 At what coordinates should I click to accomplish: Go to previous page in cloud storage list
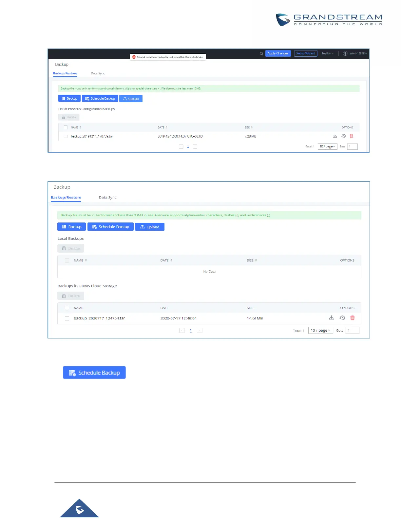pyautogui.click(x=182, y=330)
